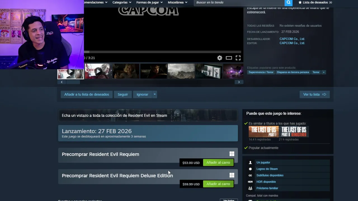358x201 pixels.
Task: Click the $59.99 USD price label
Action: point(191,184)
